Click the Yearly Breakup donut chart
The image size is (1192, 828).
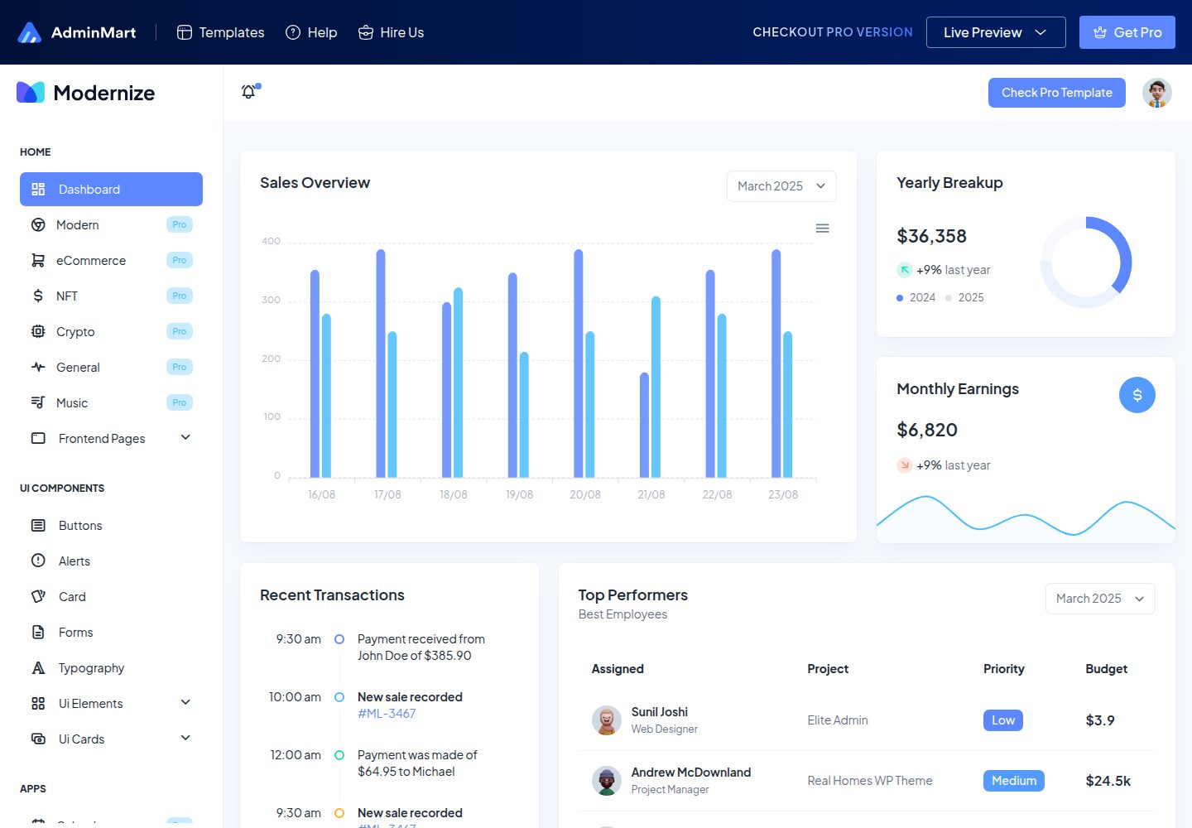(x=1086, y=262)
